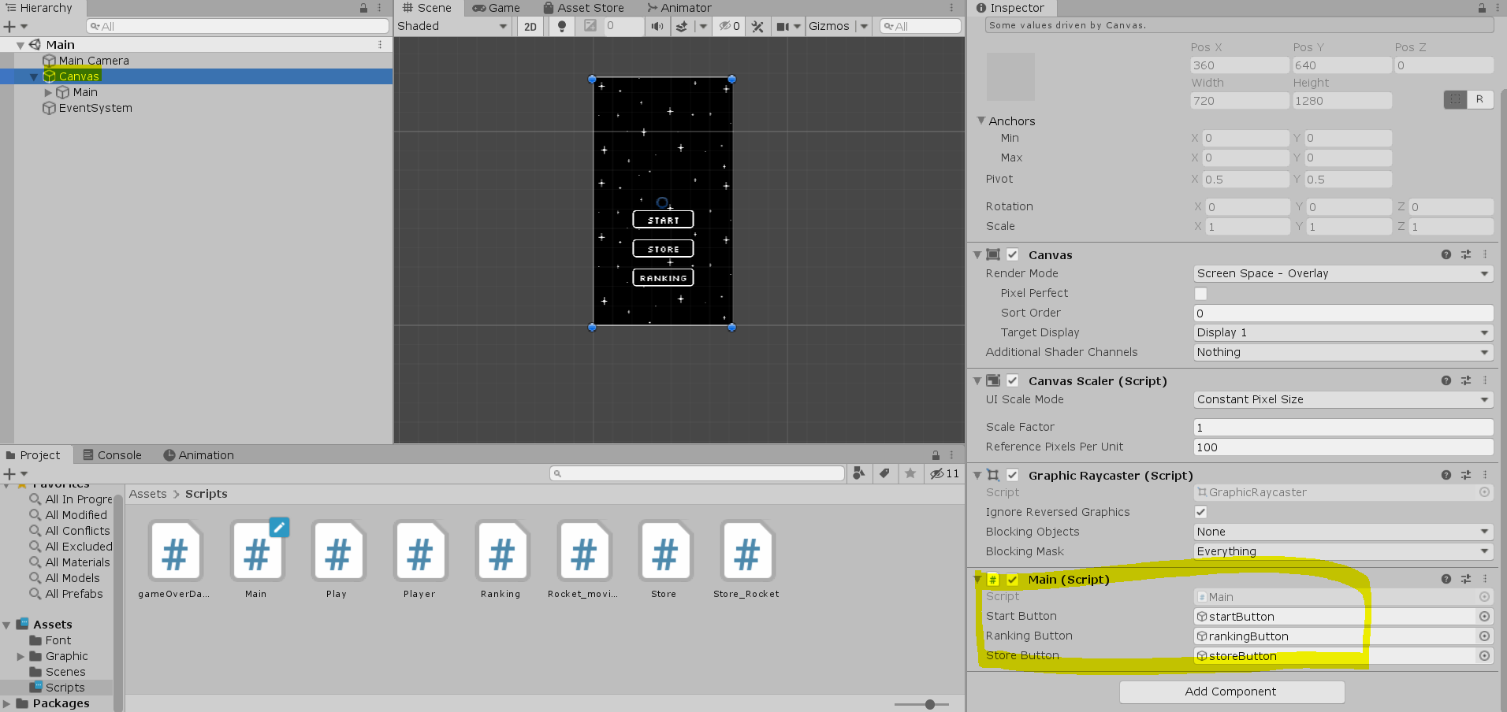Open Target Display dropdown

1343,332
